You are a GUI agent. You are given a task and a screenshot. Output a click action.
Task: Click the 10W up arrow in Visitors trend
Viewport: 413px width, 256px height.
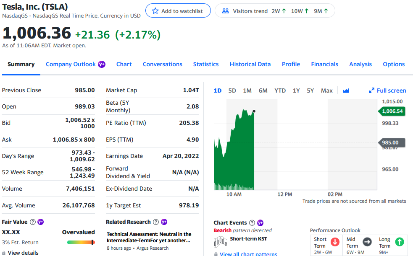[307, 11]
